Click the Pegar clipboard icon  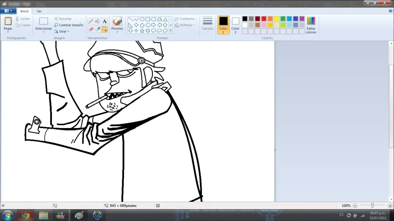click(x=8, y=21)
